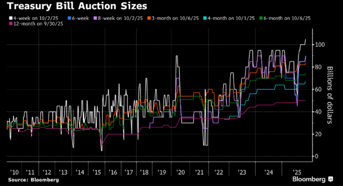Screen dimensions: 343x186
Task: Click the '10 year label on x-axis
Action: tap(15, 172)
